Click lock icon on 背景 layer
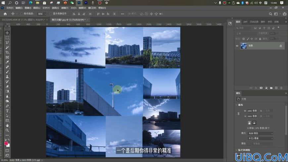 pyautogui.click(x=281, y=46)
